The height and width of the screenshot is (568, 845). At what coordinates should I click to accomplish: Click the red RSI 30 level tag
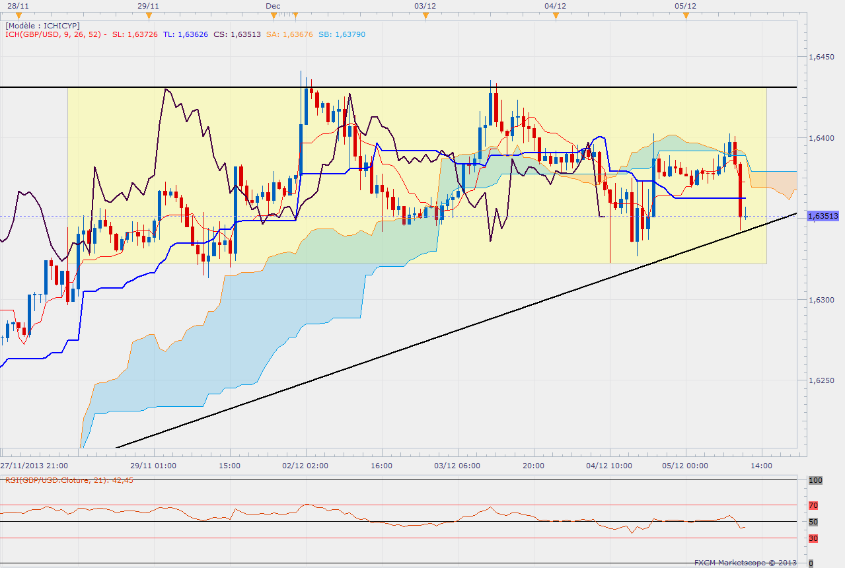coord(814,538)
